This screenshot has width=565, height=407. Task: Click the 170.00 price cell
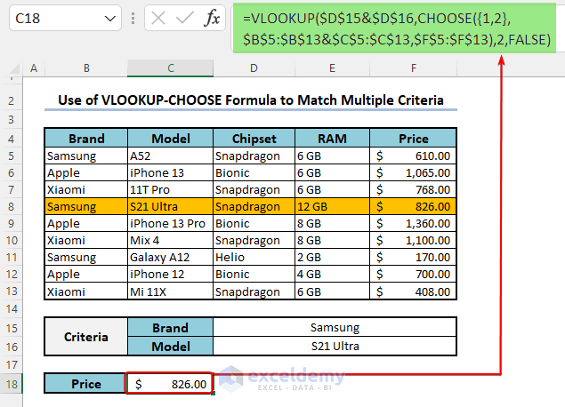tap(414, 258)
